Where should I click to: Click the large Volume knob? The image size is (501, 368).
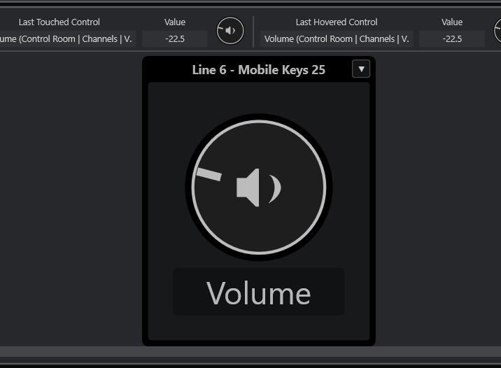tap(259, 187)
